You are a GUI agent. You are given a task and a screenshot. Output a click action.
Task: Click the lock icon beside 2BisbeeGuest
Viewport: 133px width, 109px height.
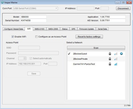coord(110,54)
